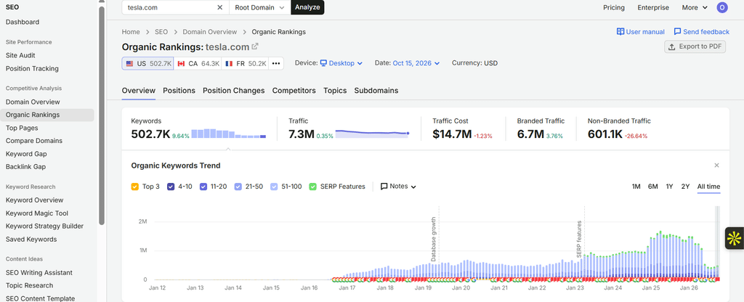Toggle the 11-20 positions checkbox
This screenshot has width=744, height=302.
pyautogui.click(x=203, y=187)
